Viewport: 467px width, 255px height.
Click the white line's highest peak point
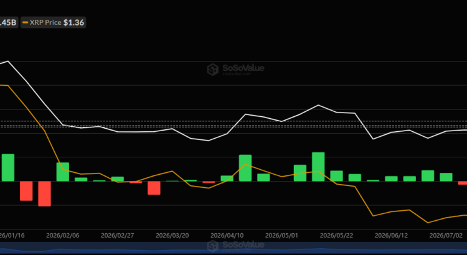7,62
